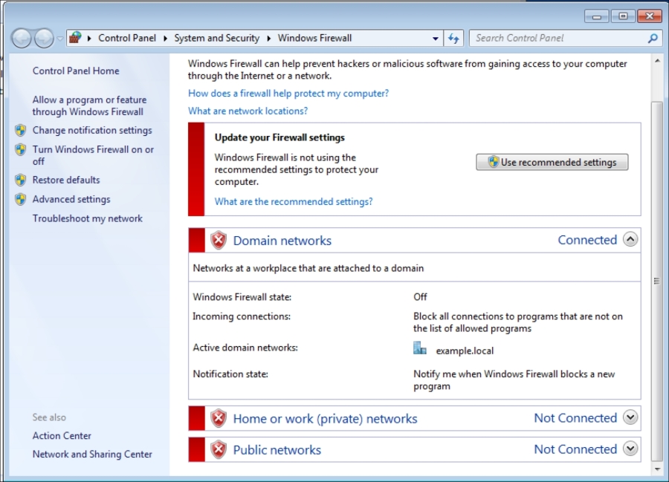
Task: Expand the Home or work (private) networks section
Action: tap(630, 417)
